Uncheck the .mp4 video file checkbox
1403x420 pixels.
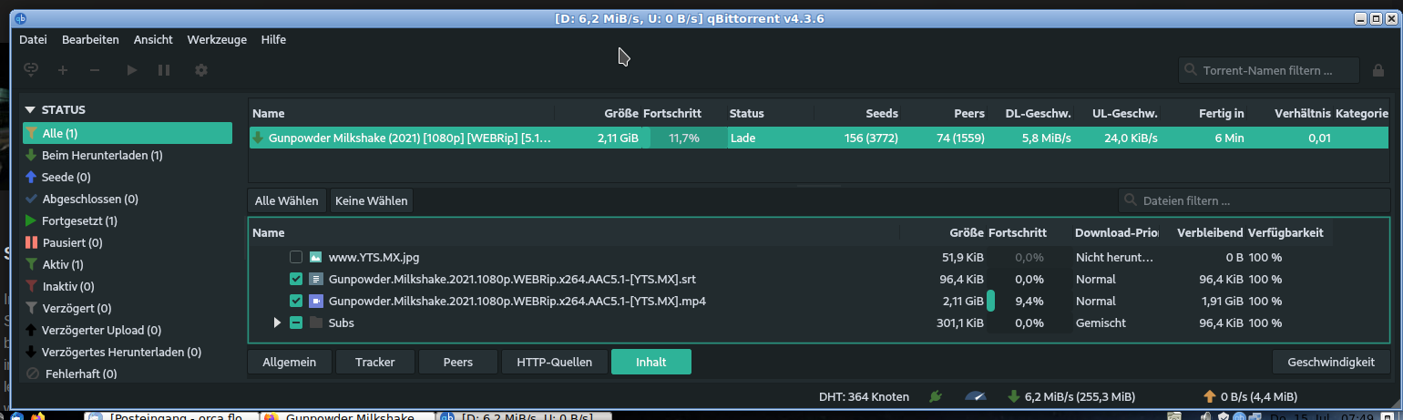pos(296,301)
